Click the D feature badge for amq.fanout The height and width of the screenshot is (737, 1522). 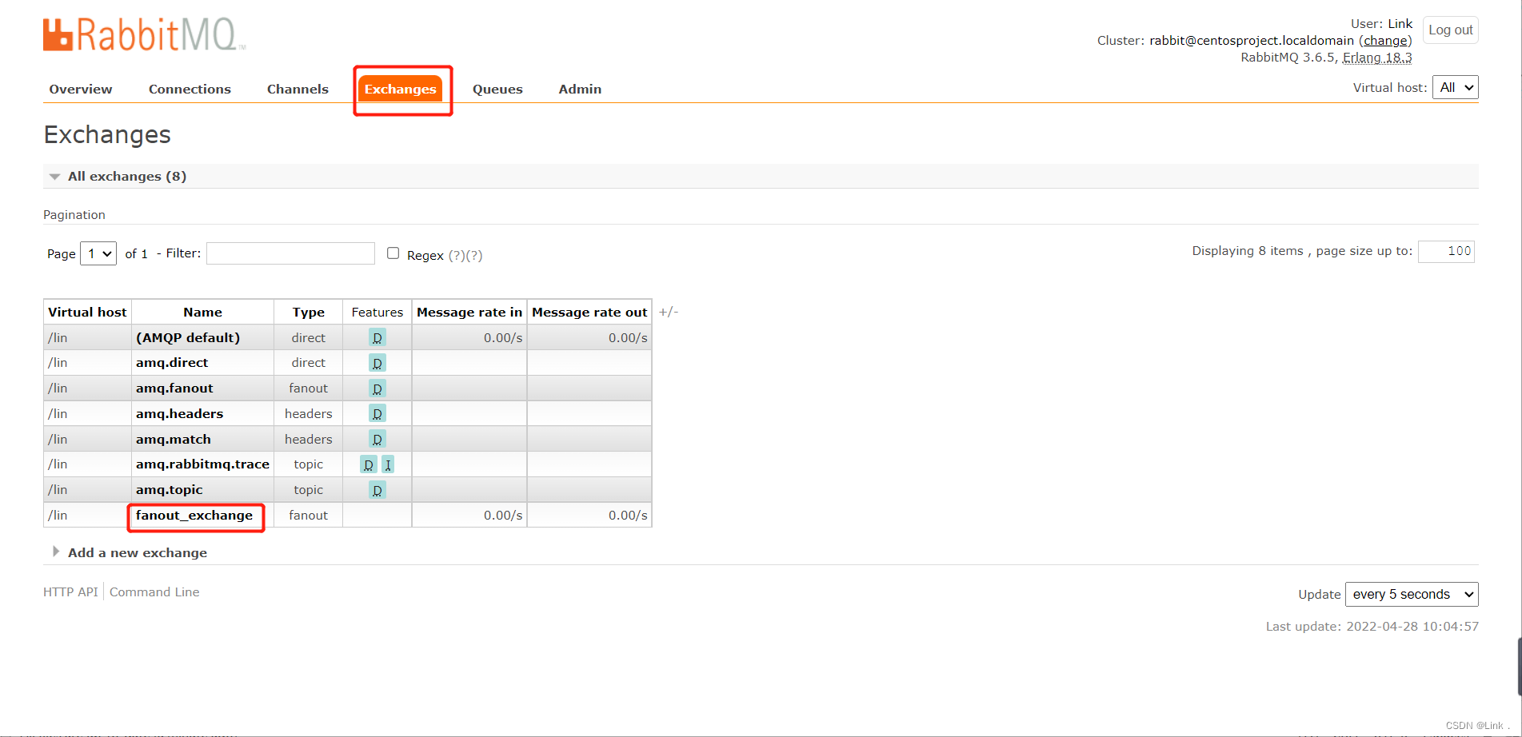(x=378, y=388)
